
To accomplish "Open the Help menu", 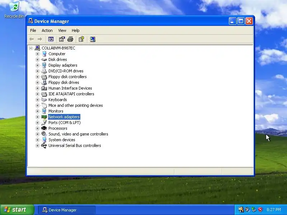I will (x=75, y=30).
